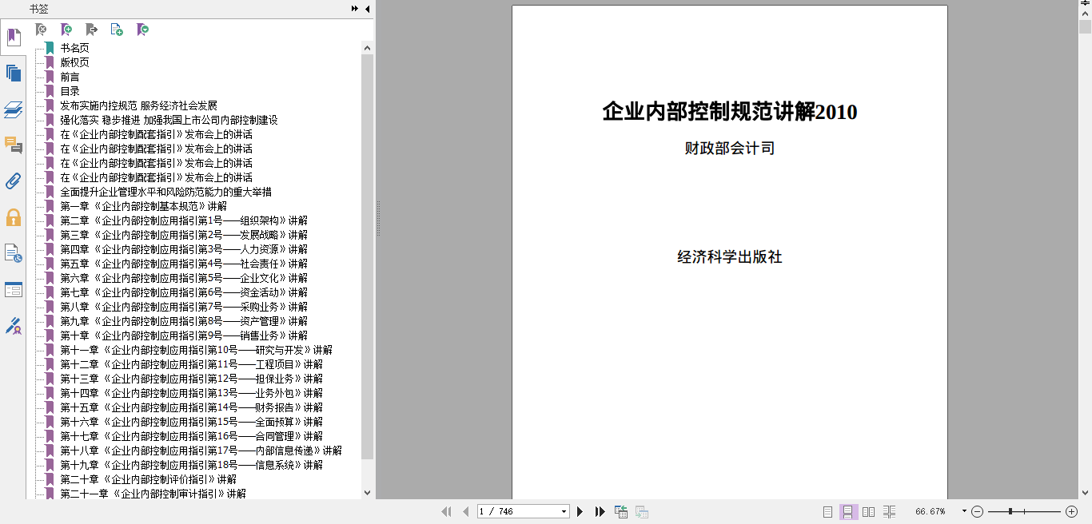Select 第五章 社会责任 bookmark
The height and width of the screenshot is (524, 1092).
(184, 264)
